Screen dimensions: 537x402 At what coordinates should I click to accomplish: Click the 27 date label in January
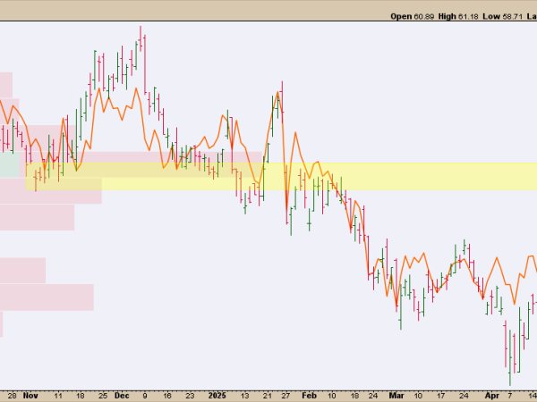pos(286,396)
